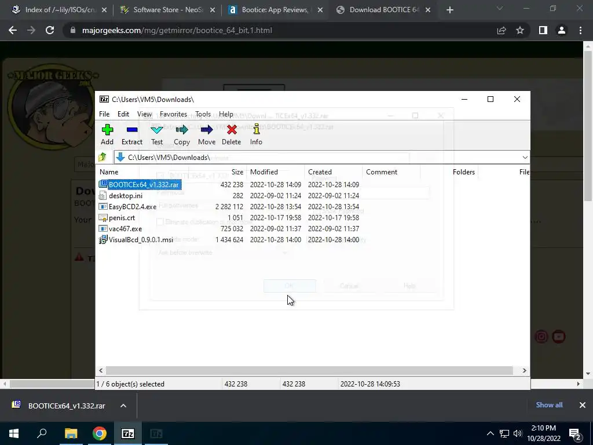Sort by Name column header

(x=109, y=172)
